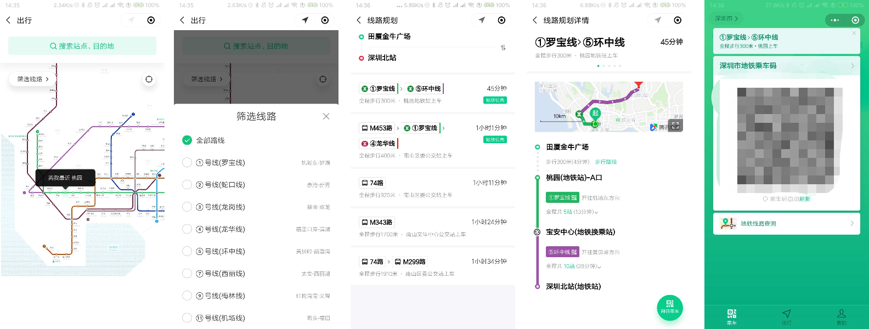Tap the green ①罗宝线 码 badge in route steps
The height and width of the screenshot is (329, 869).
tap(562, 197)
